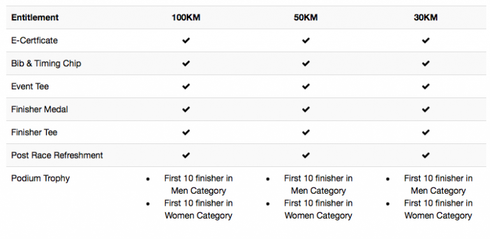
Task: Click the Bib & Timing Chip checkmark under 50KM
Action: (x=306, y=63)
